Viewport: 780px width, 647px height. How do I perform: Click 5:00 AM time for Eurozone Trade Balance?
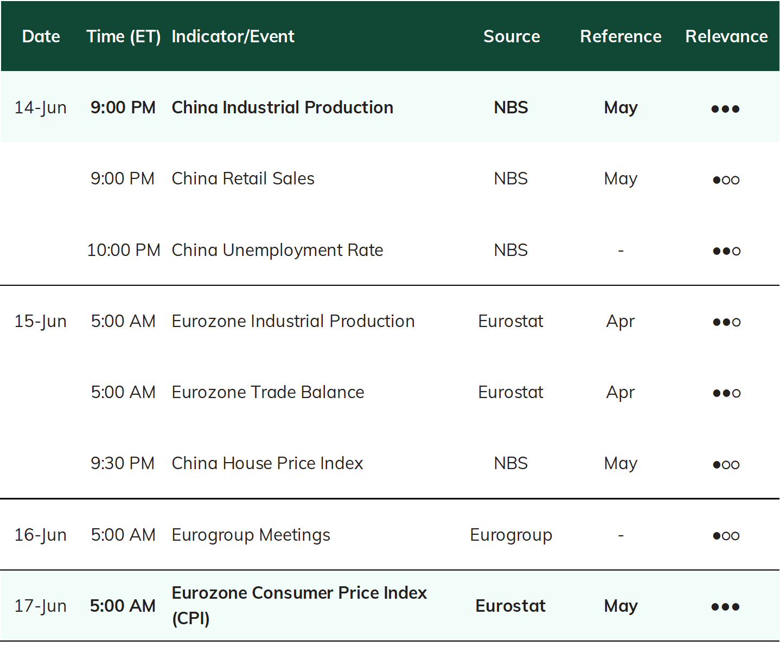[x=123, y=392]
